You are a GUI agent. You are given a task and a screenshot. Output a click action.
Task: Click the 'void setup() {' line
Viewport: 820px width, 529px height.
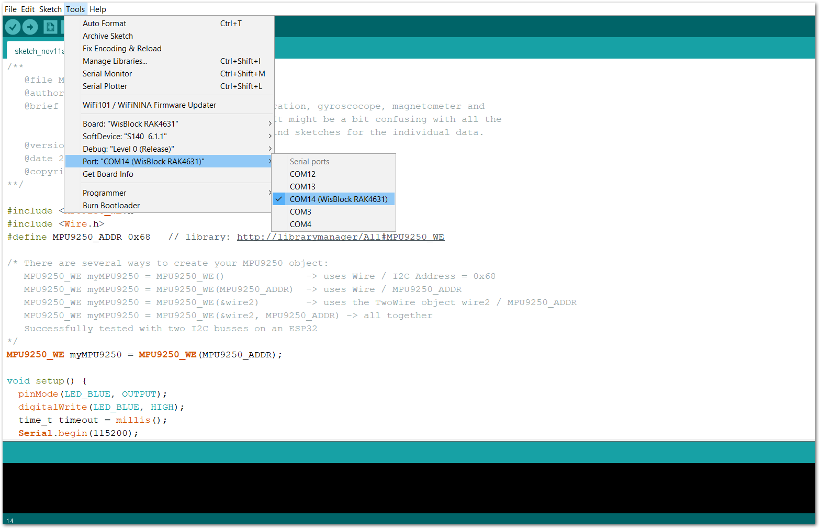[47, 381]
